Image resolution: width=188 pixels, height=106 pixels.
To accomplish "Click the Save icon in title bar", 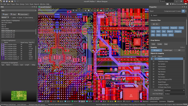I will pyautogui.click(x=4, y=1).
